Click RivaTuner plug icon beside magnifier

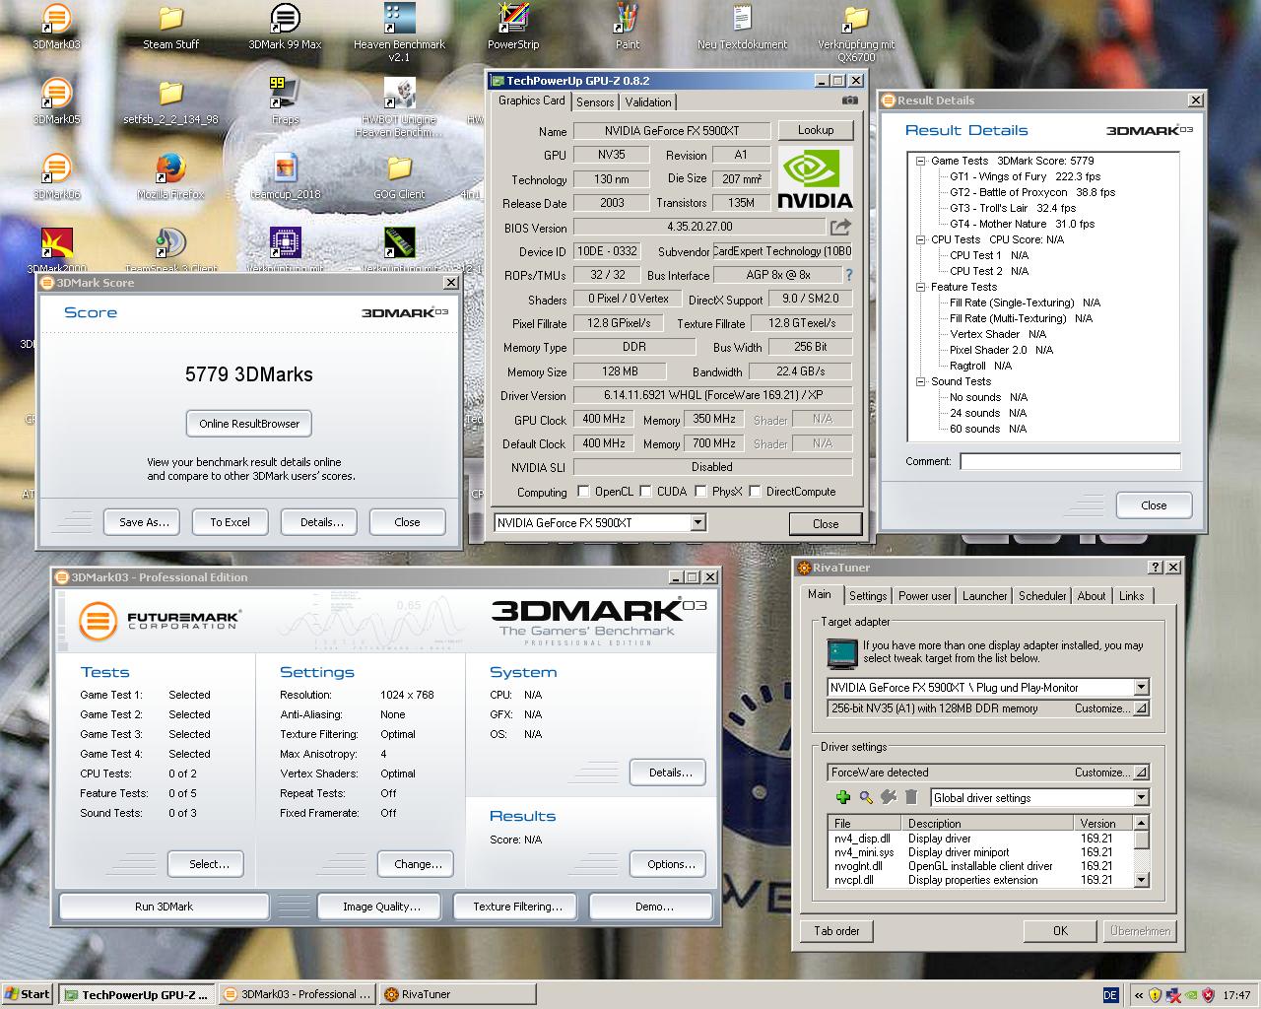[x=889, y=797]
